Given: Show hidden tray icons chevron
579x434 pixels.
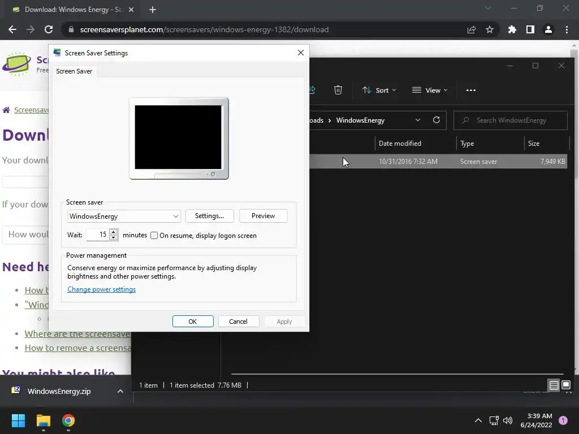Looking at the screenshot, I should [x=478, y=420].
